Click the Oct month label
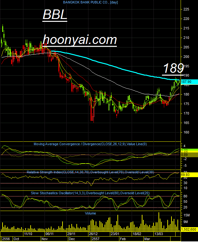Image resolution: width=198 pixels, height=242 pixels. coord(16,239)
